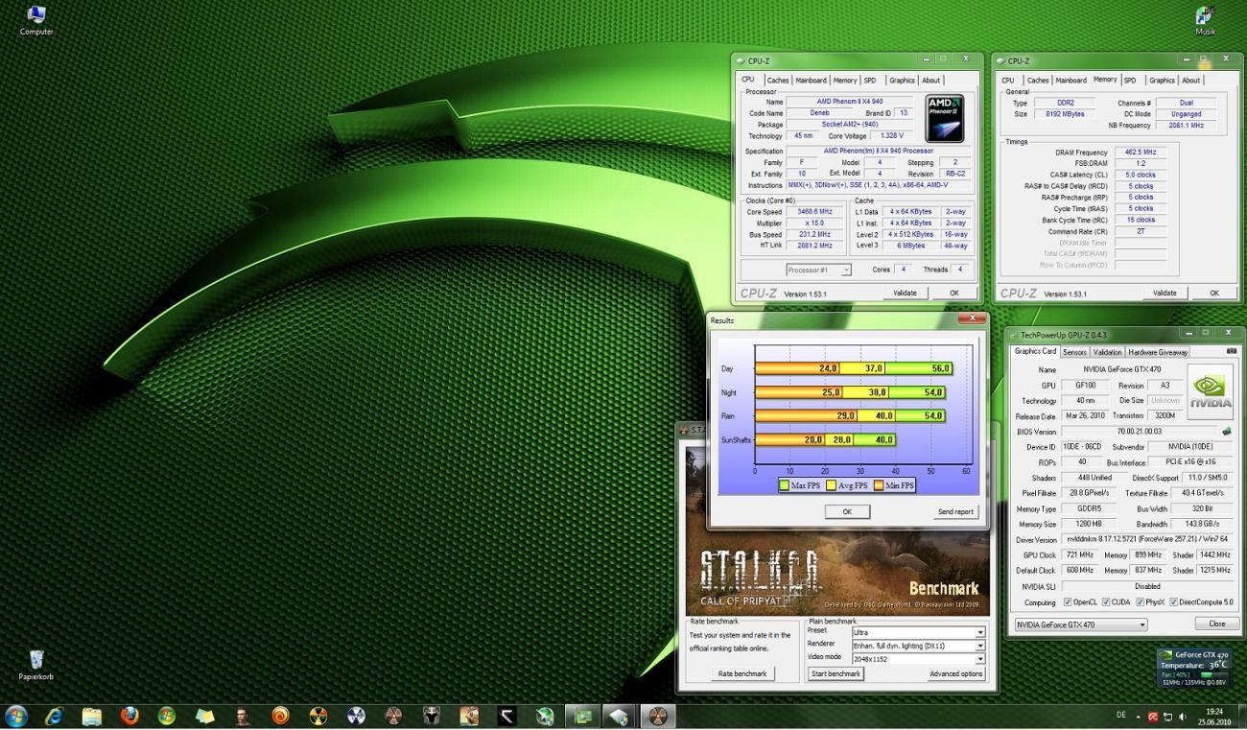
Task: Switch to Sensors tab in GPU-Z
Action: [x=1074, y=352]
